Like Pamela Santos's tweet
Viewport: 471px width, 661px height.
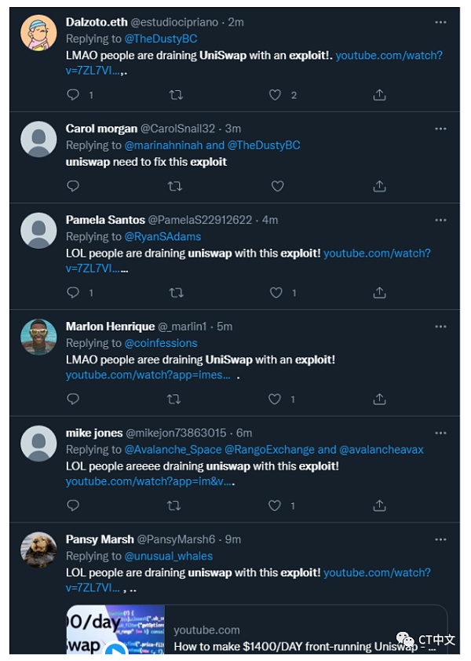(x=276, y=293)
